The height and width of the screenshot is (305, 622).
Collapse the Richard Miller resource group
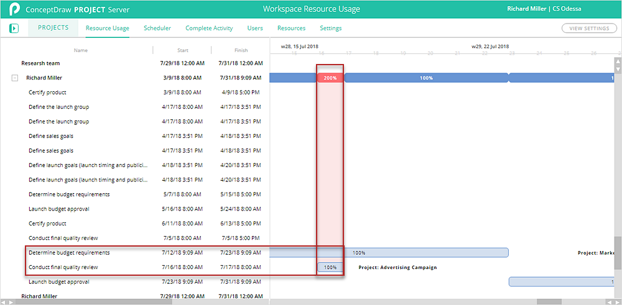[14, 78]
